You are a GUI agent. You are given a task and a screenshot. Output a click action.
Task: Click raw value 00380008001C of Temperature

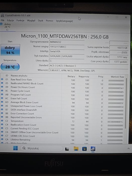115,122
